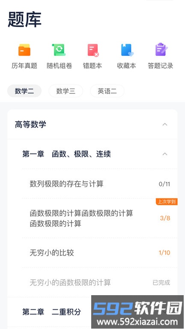Open the 历年真题 folder icon
Image resolution: width=185 pixels, height=329 pixels.
(x=24, y=50)
